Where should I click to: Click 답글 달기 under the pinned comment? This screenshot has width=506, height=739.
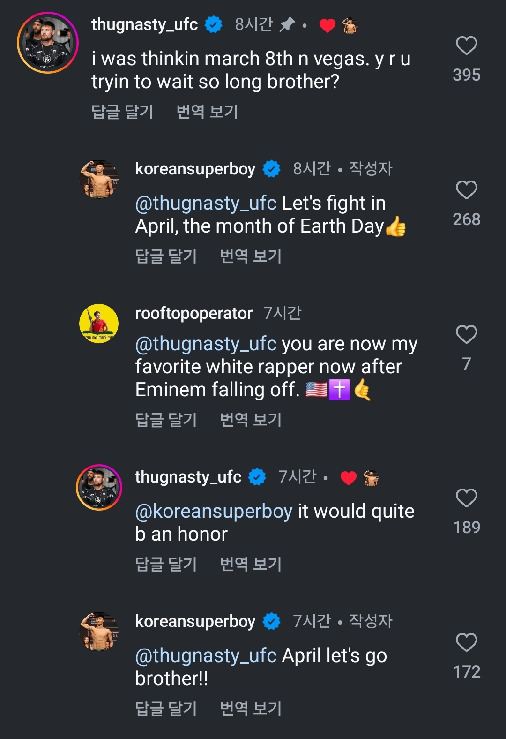point(122,112)
